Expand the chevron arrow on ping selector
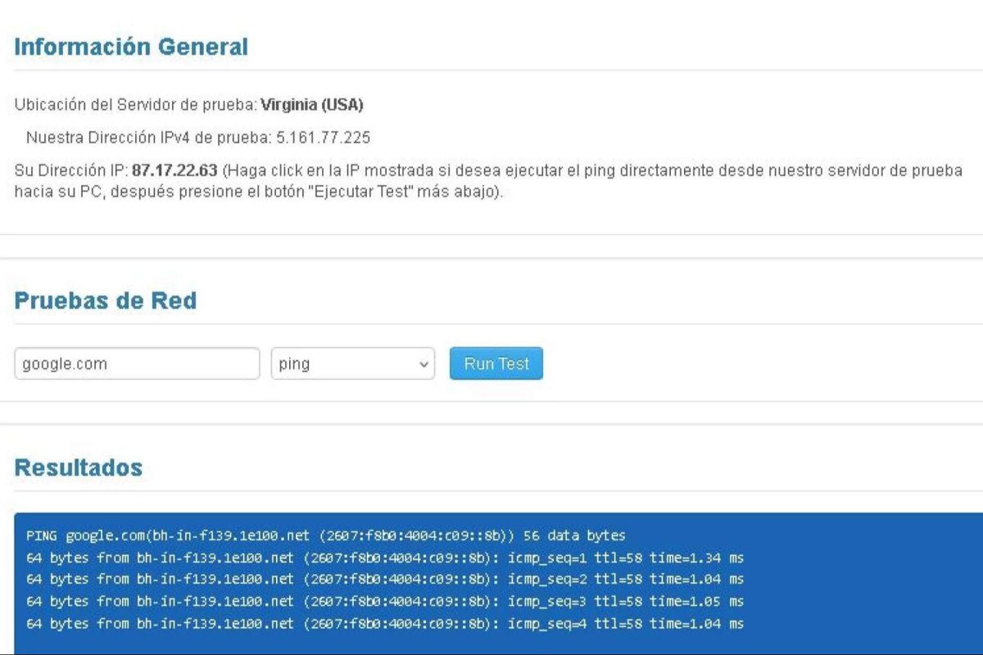This screenshot has width=983, height=655. (x=423, y=364)
